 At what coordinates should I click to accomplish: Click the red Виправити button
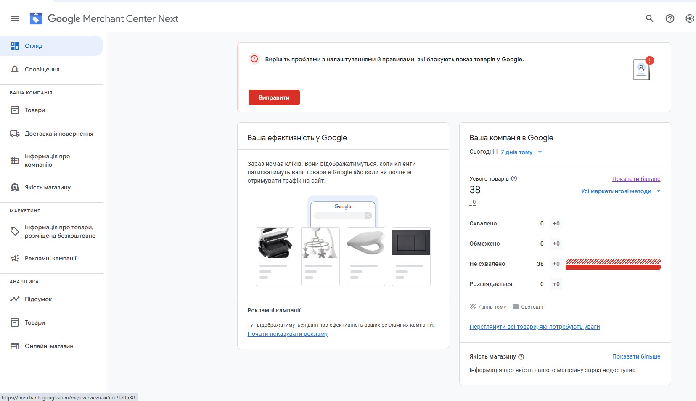pyautogui.click(x=274, y=97)
